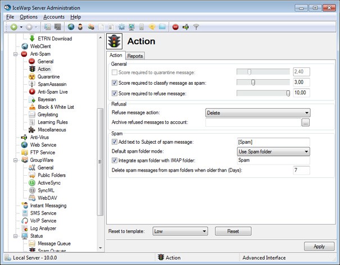Click the grey Forward navigation arrow
The width and height of the screenshot is (340, 265).
[x=29, y=27]
